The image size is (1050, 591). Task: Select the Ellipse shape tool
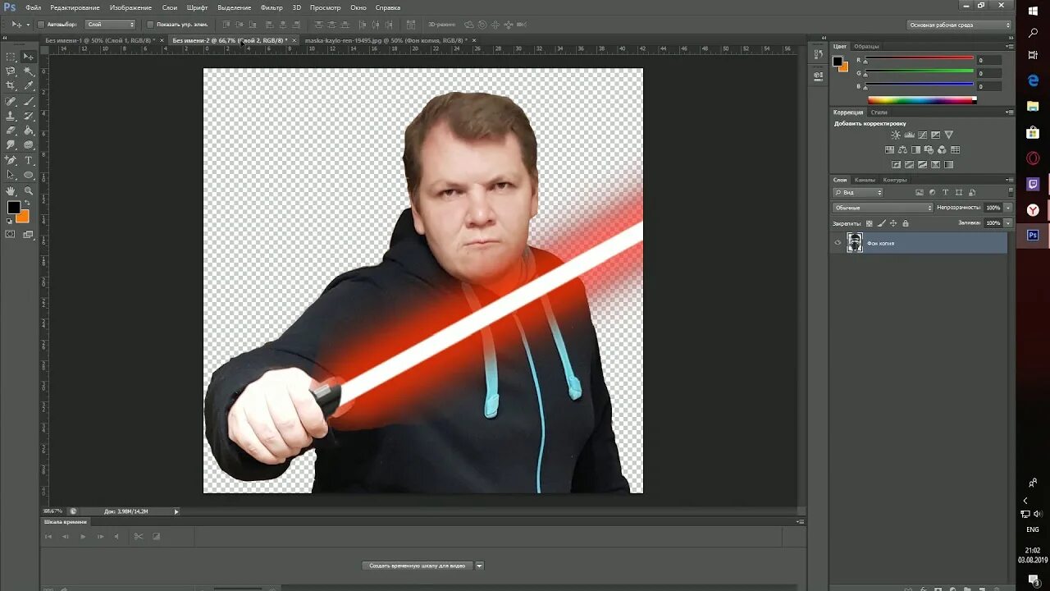coord(29,175)
